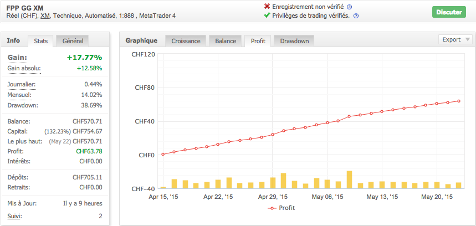476x226 pixels.
Task: Click the Suivi link at panel bottom
Action: 14,215
